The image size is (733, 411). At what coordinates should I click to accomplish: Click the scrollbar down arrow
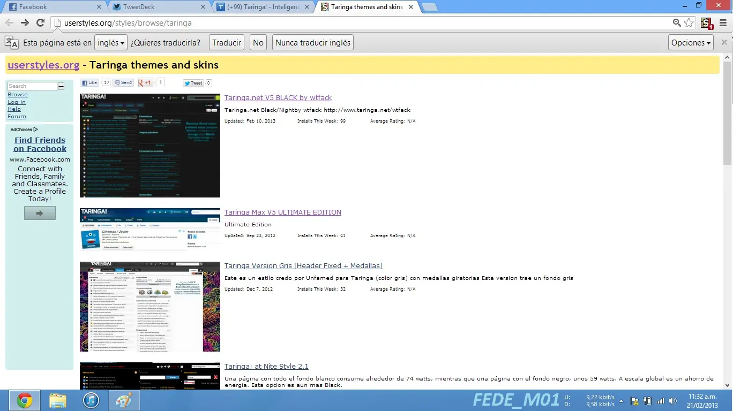pyautogui.click(x=727, y=385)
